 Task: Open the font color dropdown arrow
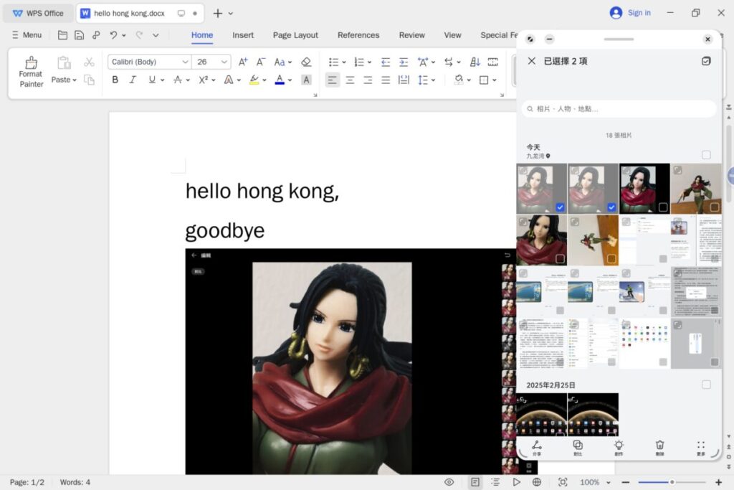(x=290, y=80)
